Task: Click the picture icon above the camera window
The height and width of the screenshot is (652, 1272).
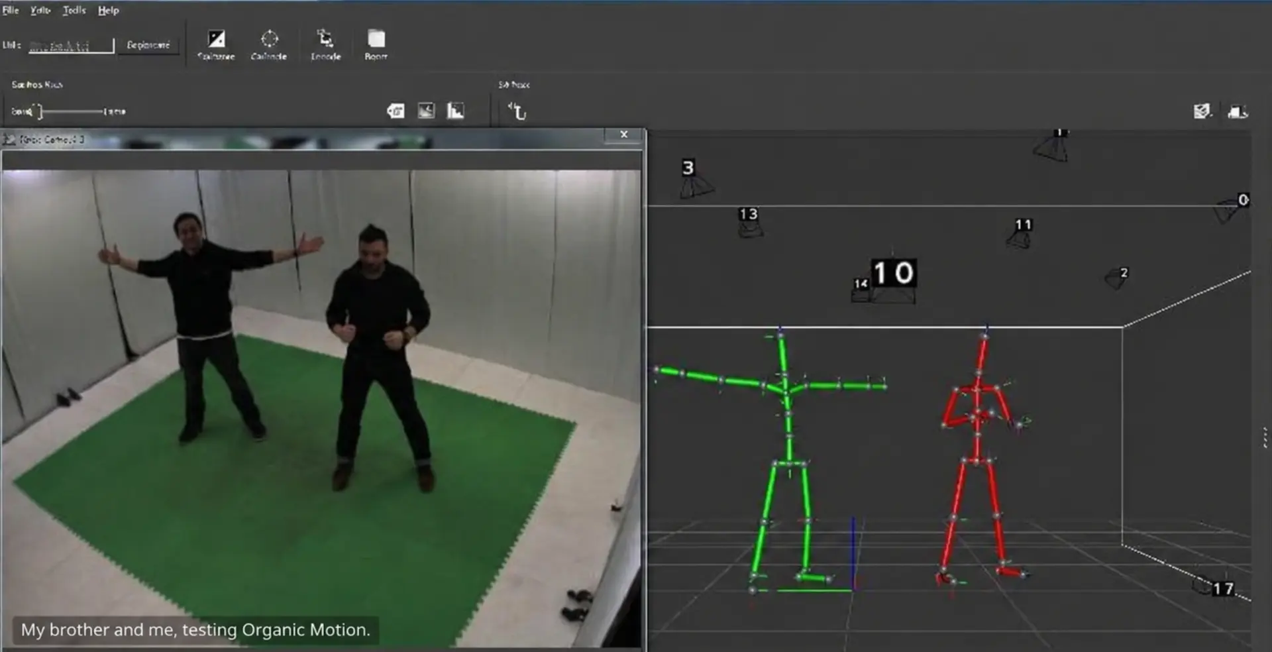Action: pyautogui.click(x=426, y=111)
